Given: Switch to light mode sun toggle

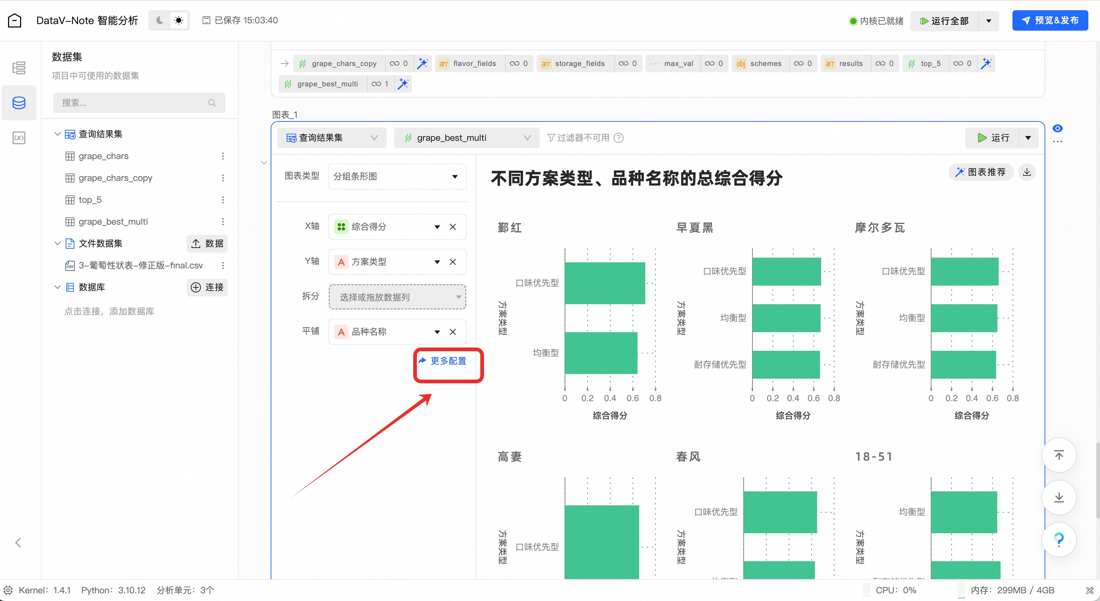Looking at the screenshot, I should coord(178,20).
